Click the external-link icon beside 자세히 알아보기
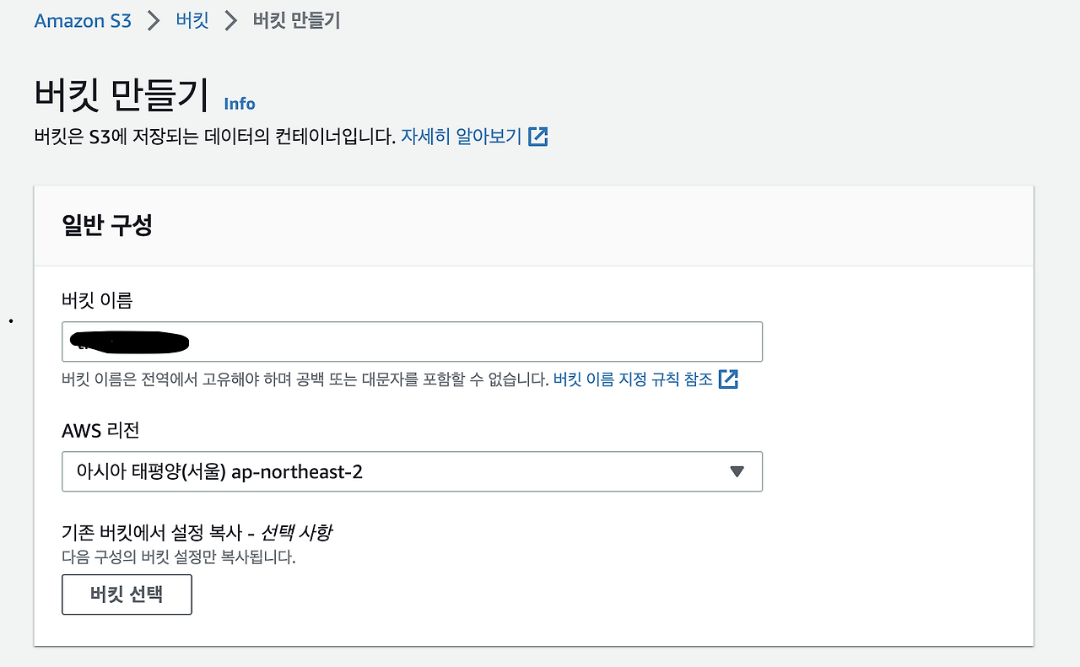 tap(538, 137)
